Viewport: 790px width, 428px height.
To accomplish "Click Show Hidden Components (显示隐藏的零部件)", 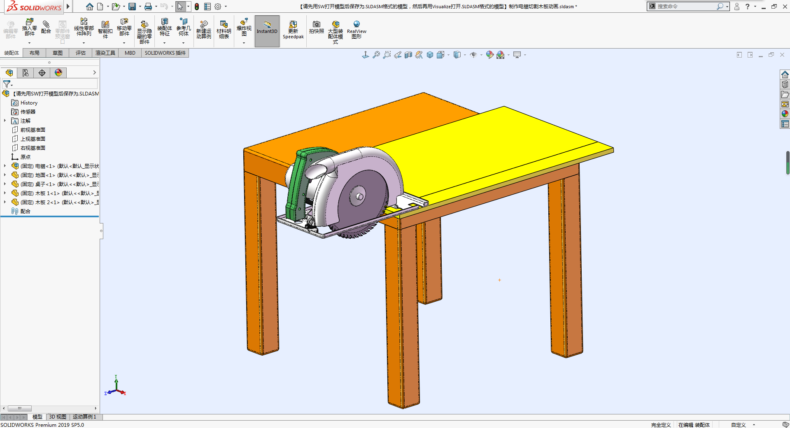I will pos(144,32).
